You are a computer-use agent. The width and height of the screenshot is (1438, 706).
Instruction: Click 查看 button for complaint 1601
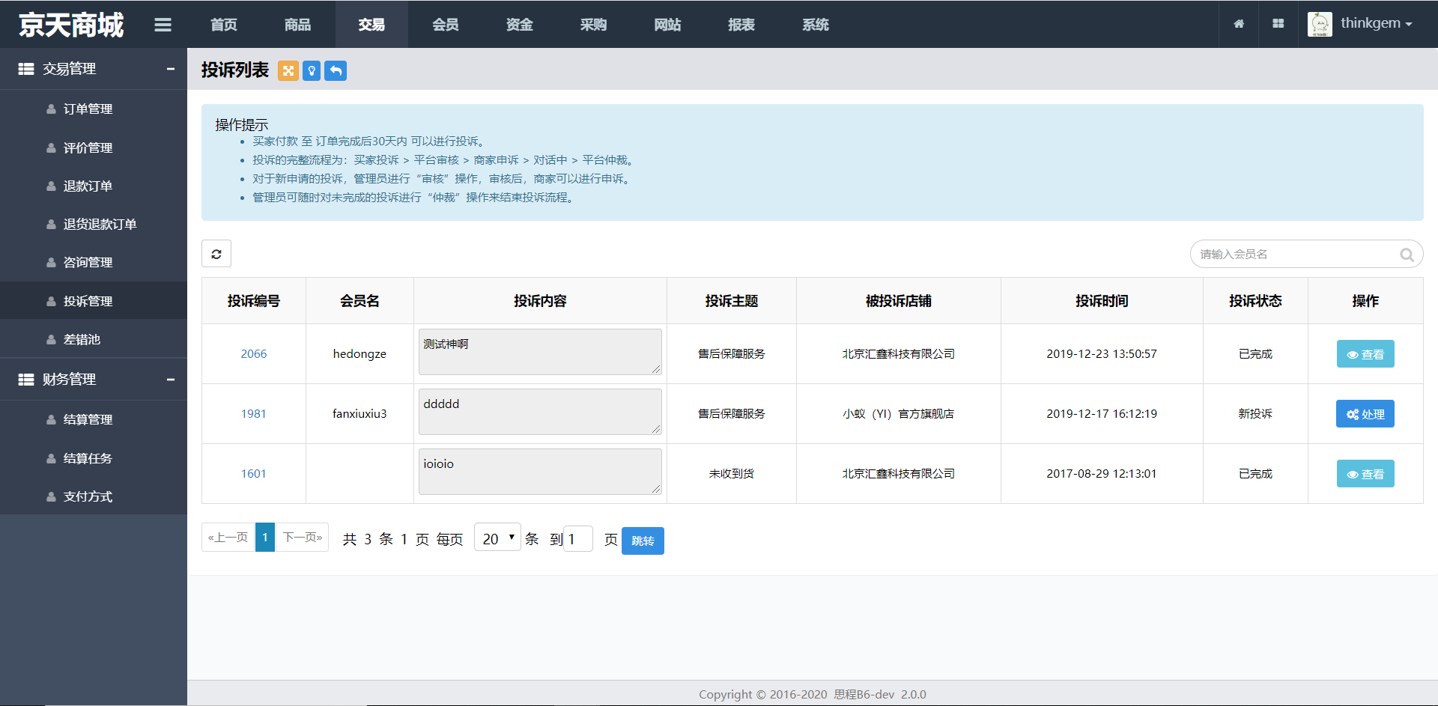click(x=1365, y=474)
